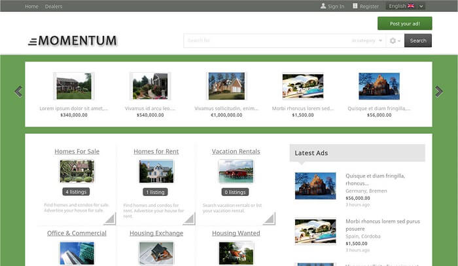Open the English language dropdown arrow
This screenshot has height=266, width=458.
[x=421, y=6]
